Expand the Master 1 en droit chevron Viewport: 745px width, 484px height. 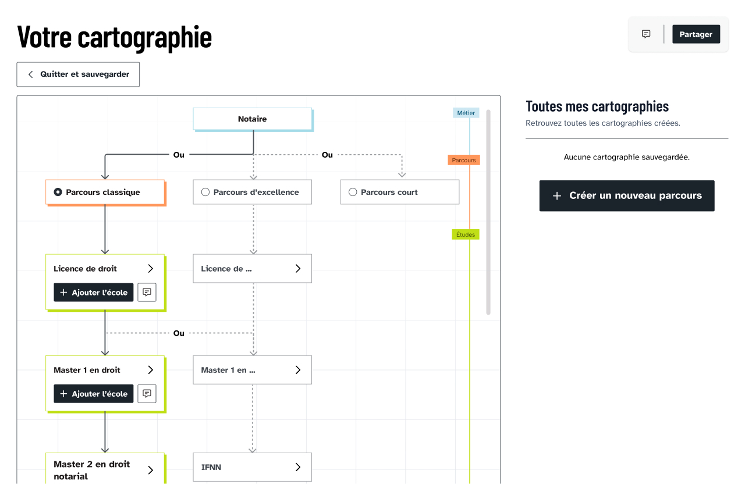[x=150, y=370]
